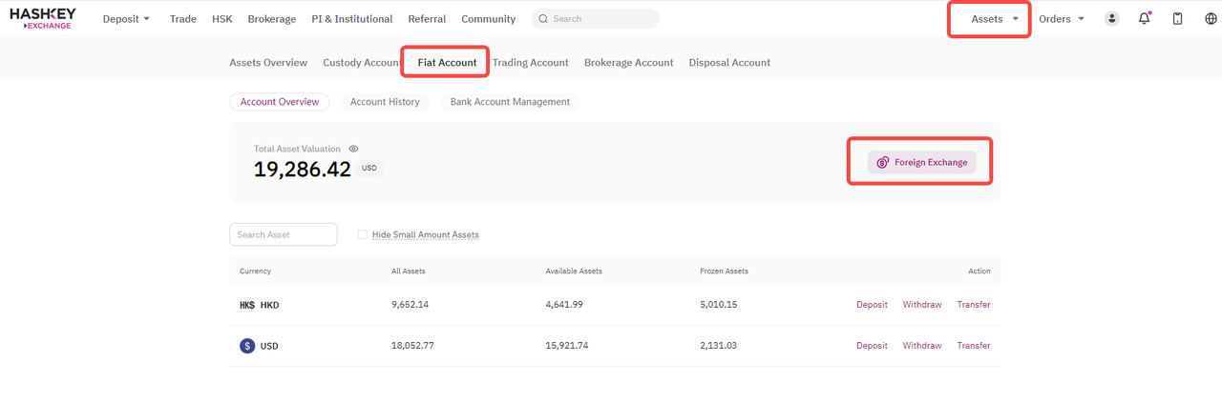1222x403 pixels.
Task: Click the All Assets column header
Action: [x=409, y=272]
